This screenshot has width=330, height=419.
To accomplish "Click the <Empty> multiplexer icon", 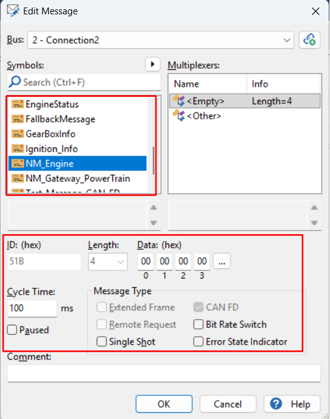I will [x=178, y=101].
